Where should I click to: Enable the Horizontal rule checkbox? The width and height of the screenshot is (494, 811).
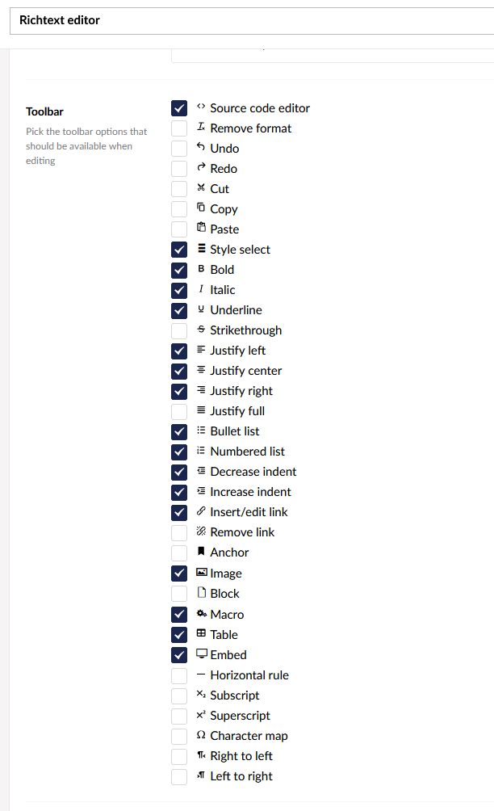click(x=179, y=675)
